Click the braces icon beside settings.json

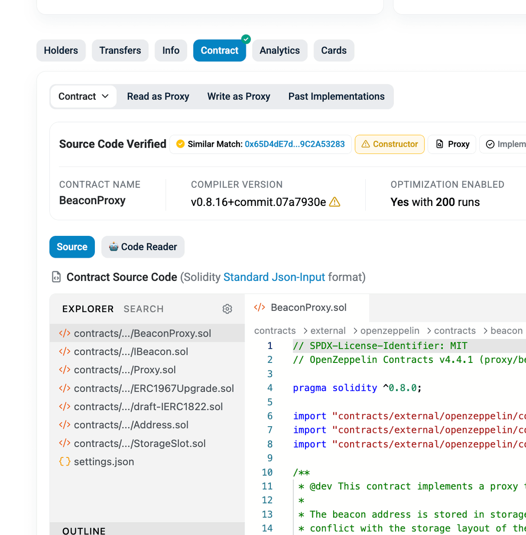tap(65, 461)
